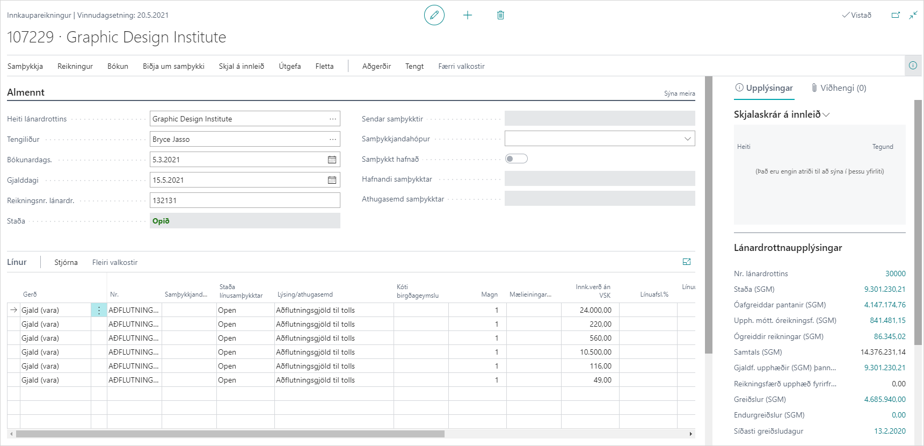
Task: Click the trash can delete icon
Action: coord(500,15)
